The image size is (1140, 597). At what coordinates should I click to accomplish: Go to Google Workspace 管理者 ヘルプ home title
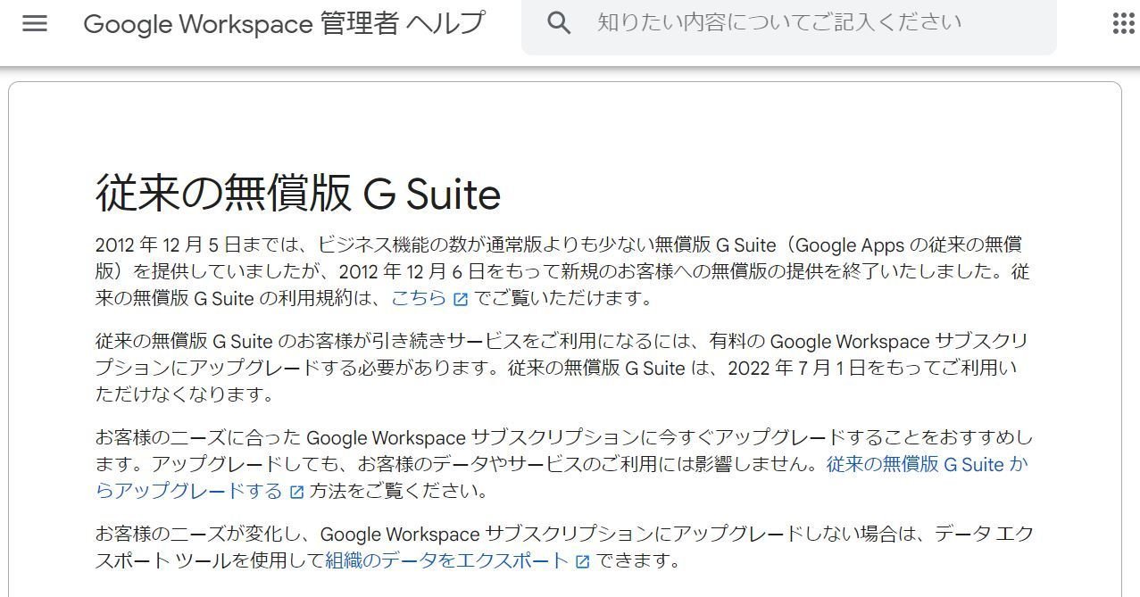coord(284,23)
